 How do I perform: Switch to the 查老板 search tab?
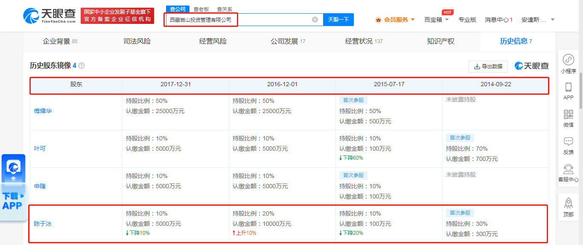201,9
